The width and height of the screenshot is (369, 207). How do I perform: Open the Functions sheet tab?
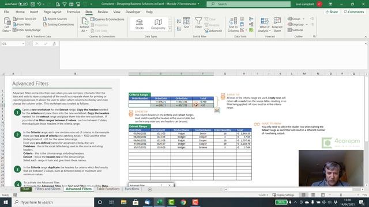point(132,189)
